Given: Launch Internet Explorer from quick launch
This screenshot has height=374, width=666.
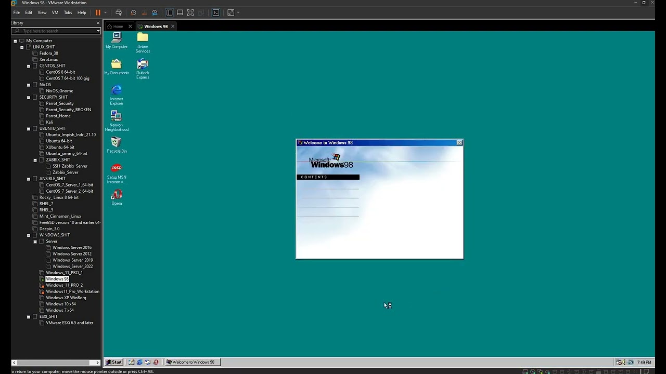Looking at the screenshot, I should 139,362.
